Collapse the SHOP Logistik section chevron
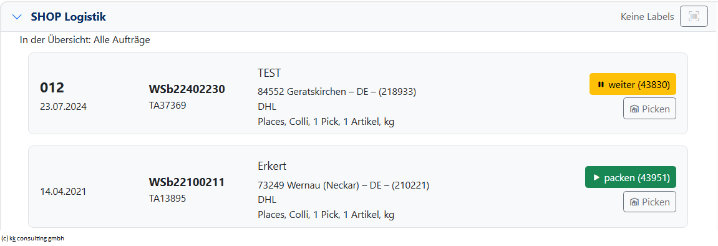 click(17, 17)
